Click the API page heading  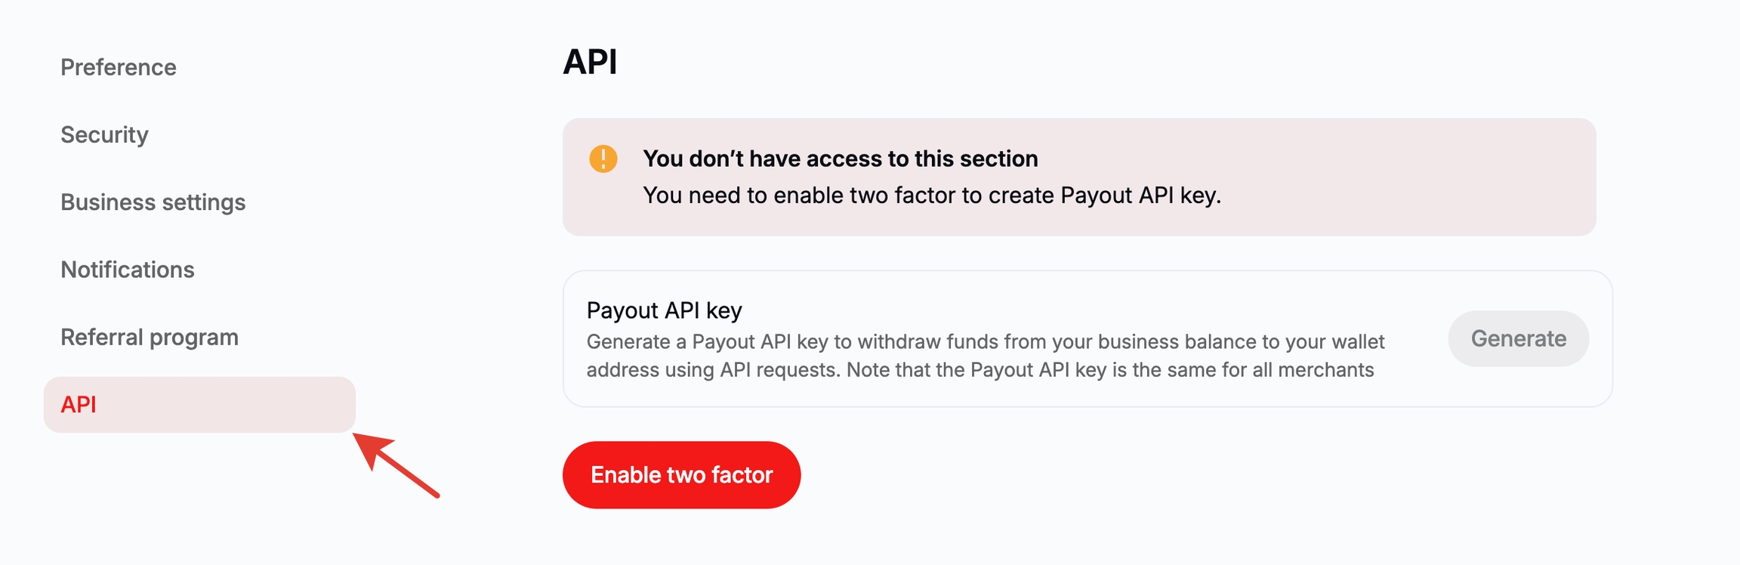point(590,62)
